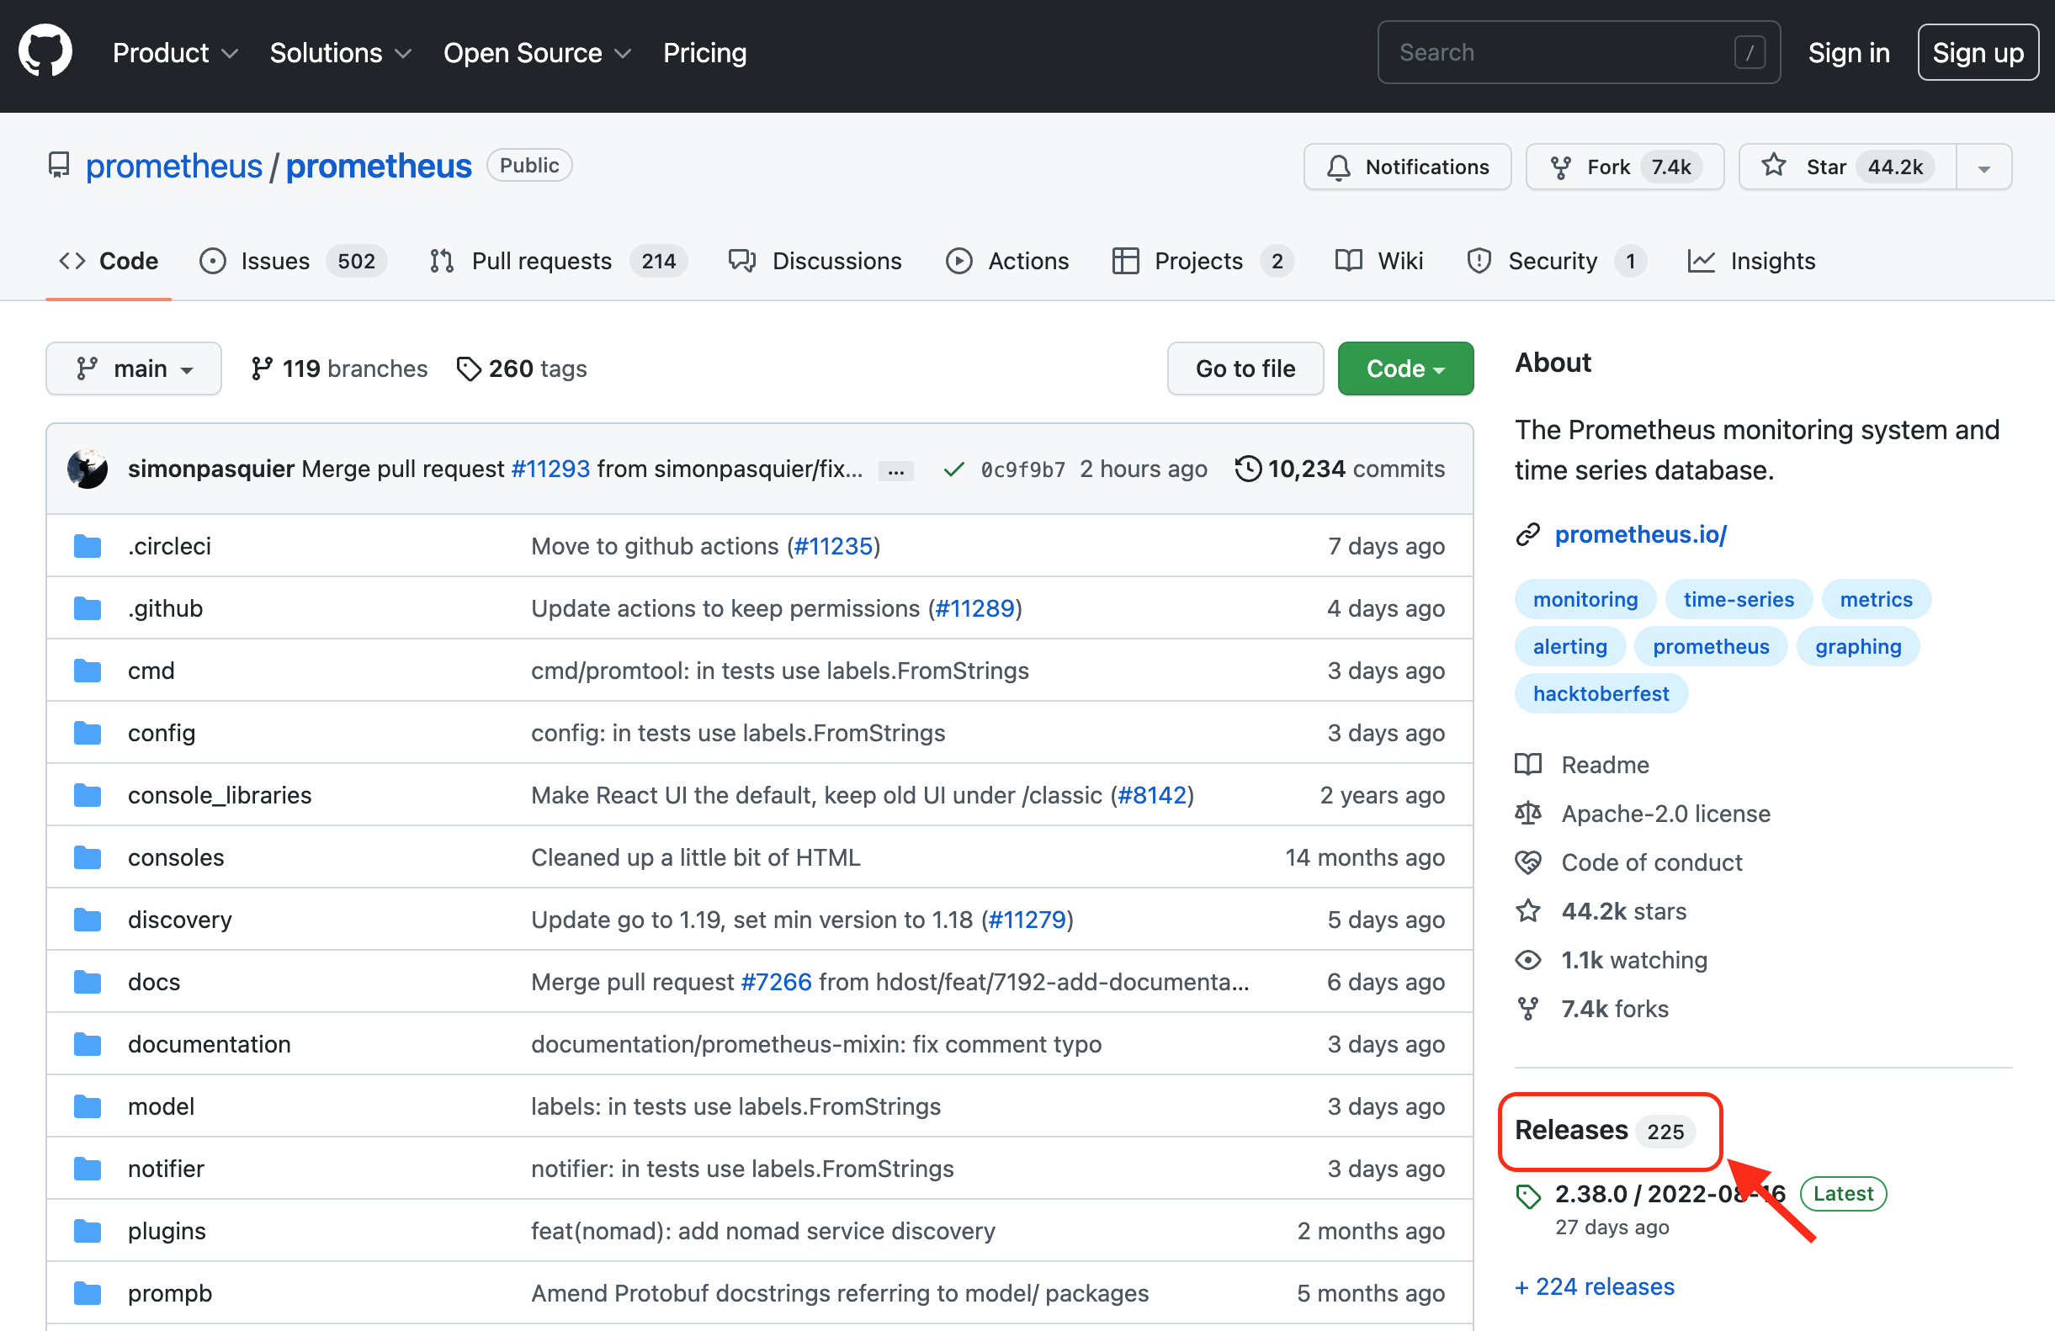Click the repository book icon beside prometheus

tap(59, 165)
